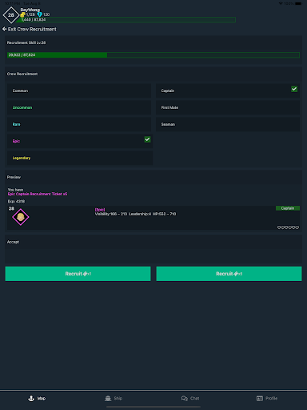The width and height of the screenshot is (307, 410).
Task: Tap the battery icon in status bar
Action: coord(298,3)
